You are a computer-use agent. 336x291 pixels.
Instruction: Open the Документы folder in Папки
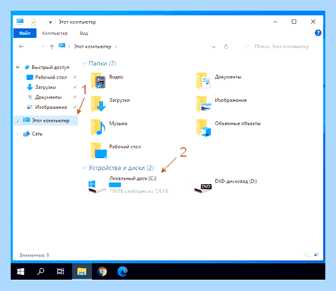pos(203,81)
